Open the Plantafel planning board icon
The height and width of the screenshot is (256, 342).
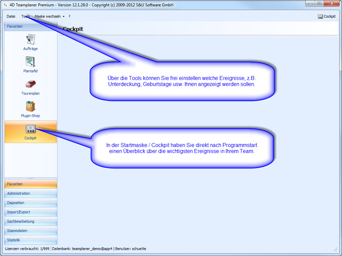(x=30, y=62)
